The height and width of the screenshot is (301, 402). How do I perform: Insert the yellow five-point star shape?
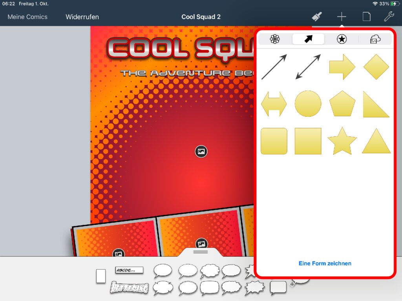342,141
